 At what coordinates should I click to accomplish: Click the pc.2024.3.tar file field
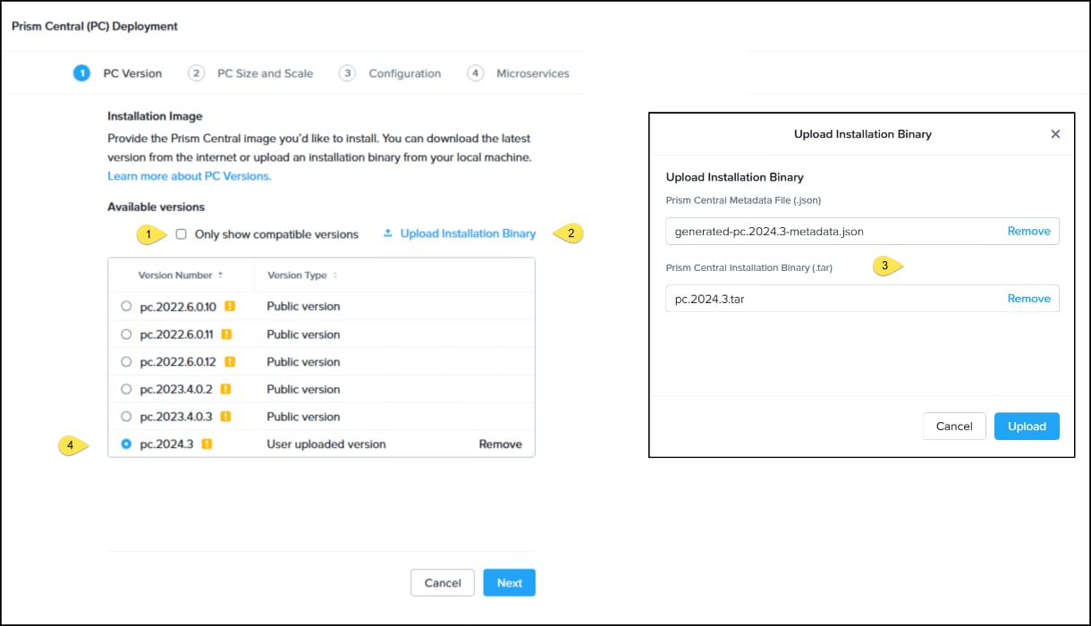(862, 299)
